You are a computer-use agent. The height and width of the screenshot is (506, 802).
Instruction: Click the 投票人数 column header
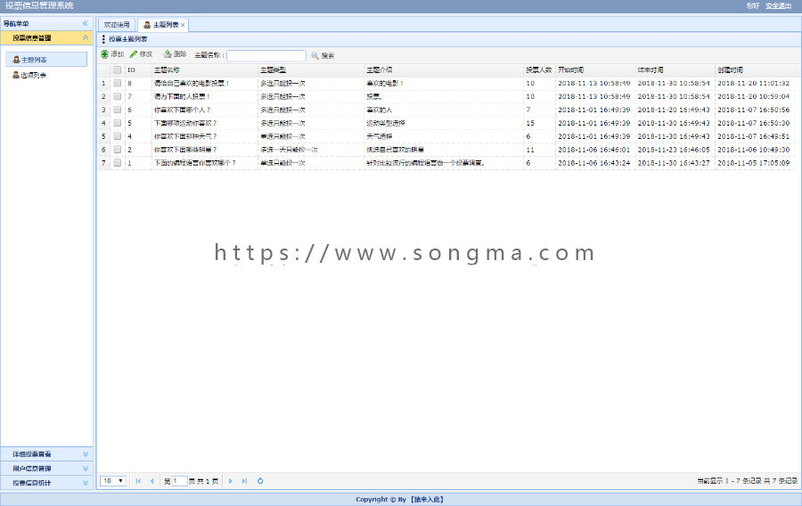tap(540, 70)
